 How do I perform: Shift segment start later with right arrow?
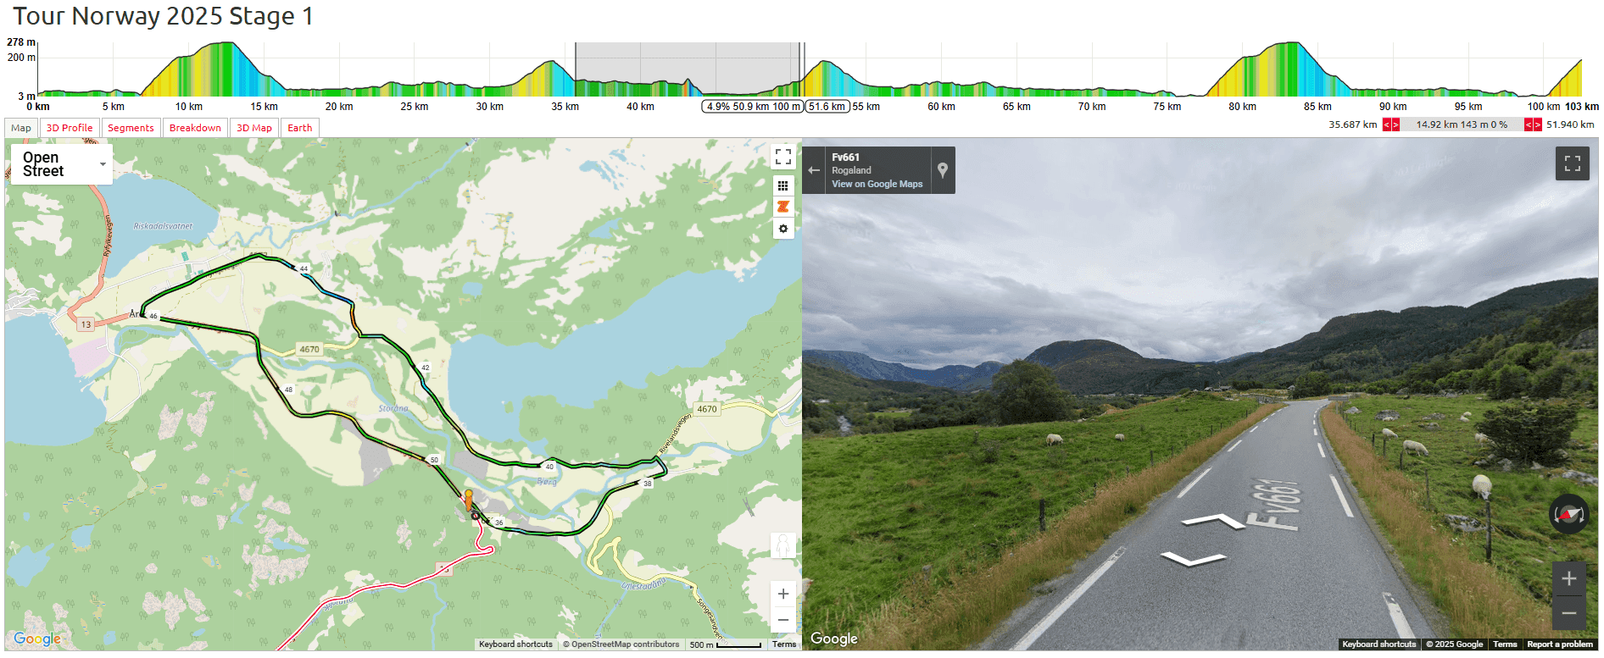coord(1395,125)
